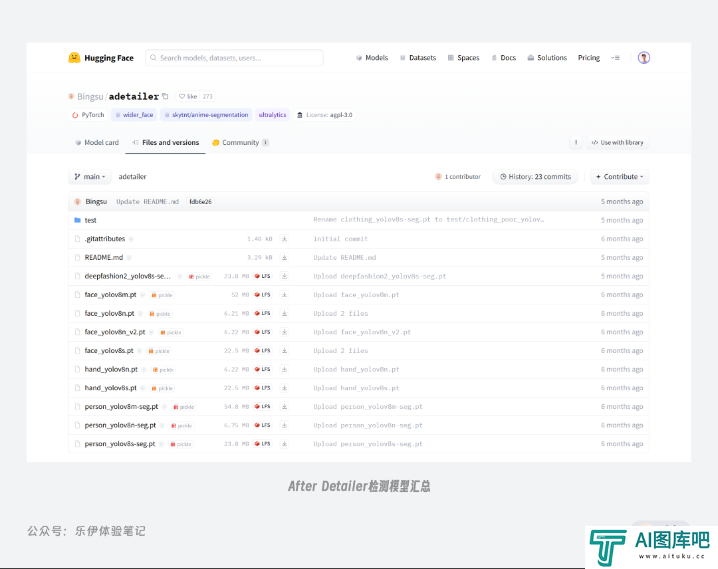Click pickle badge for person_yolov8m-seg.pt

coord(183,407)
